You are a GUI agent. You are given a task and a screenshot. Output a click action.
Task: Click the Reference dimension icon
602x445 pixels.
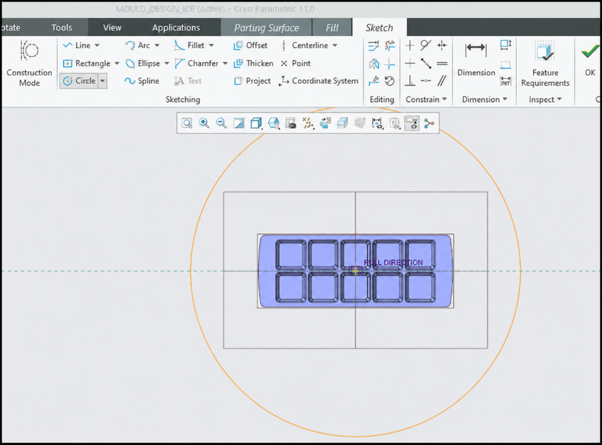pos(506,81)
